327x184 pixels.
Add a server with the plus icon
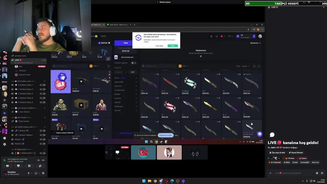pyautogui.click(x=4, y=138)
